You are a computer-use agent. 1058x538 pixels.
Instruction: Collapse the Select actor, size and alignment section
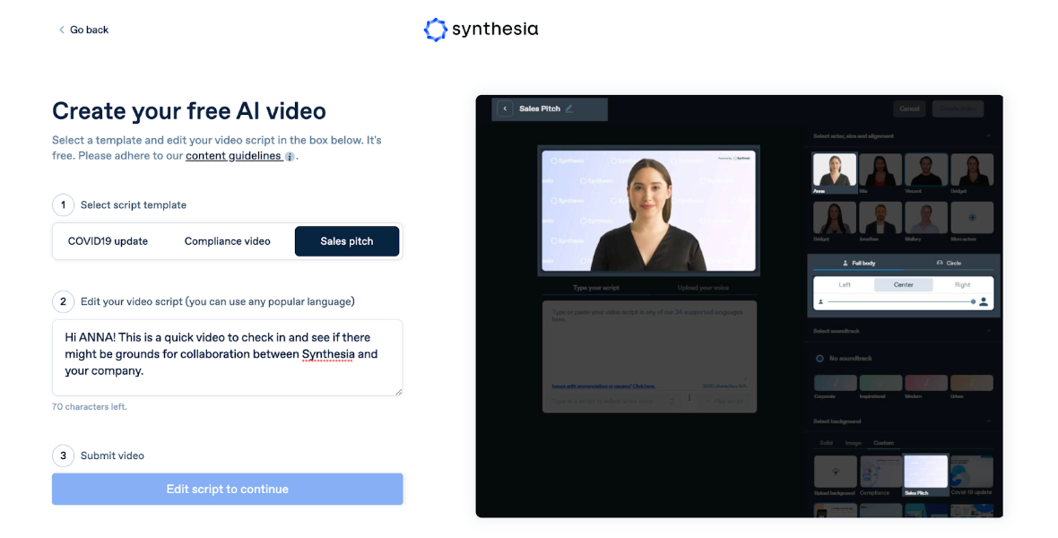[x=988, y=136]
